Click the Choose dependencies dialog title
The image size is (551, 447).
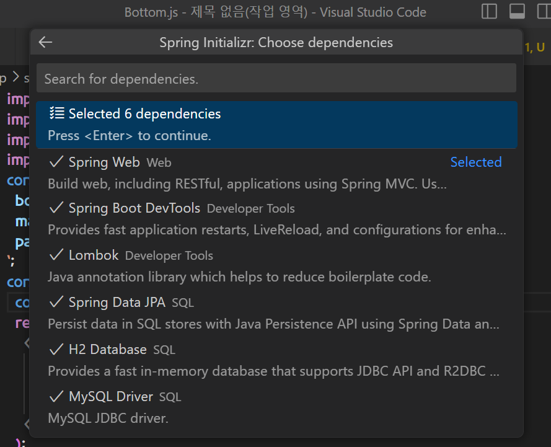click(x=276, y=43)
